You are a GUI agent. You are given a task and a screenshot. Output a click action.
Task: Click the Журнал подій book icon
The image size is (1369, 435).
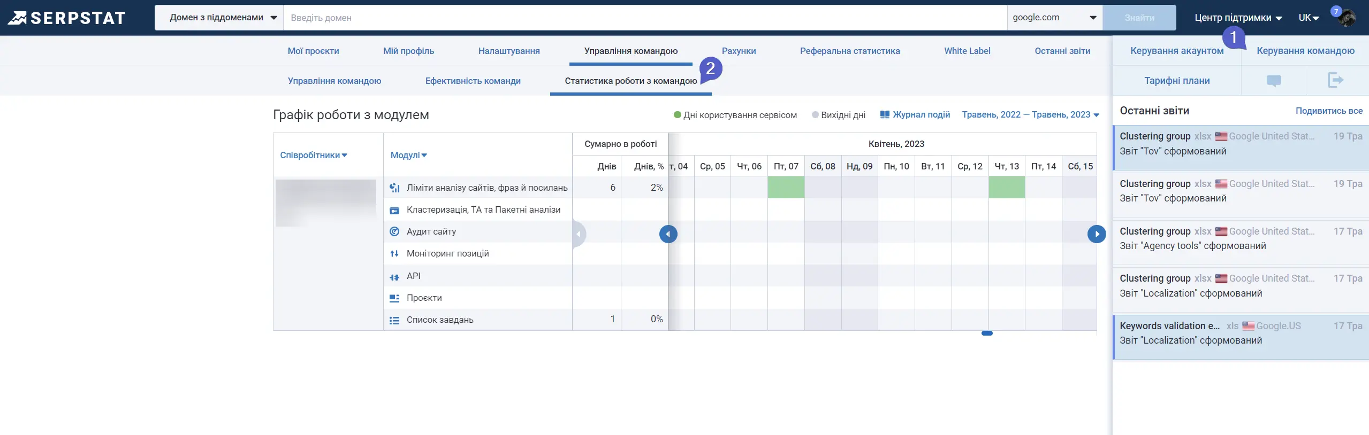tap(885, 114)
